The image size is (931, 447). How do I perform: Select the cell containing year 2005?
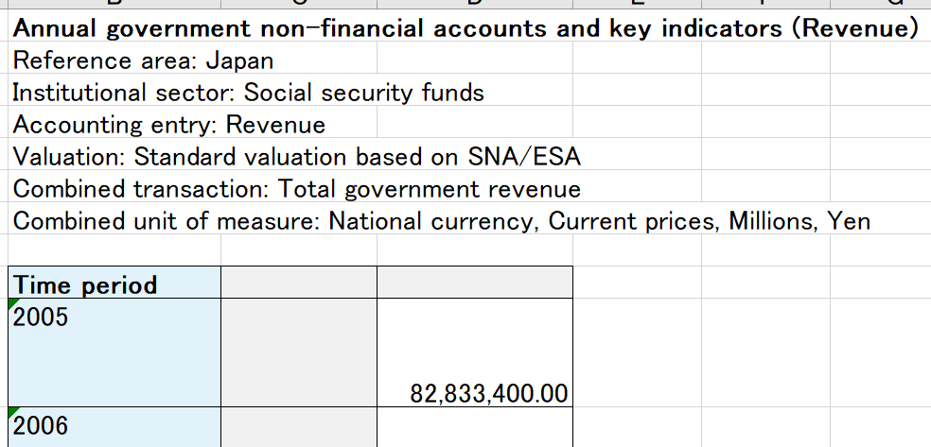[x=114, y=352]
